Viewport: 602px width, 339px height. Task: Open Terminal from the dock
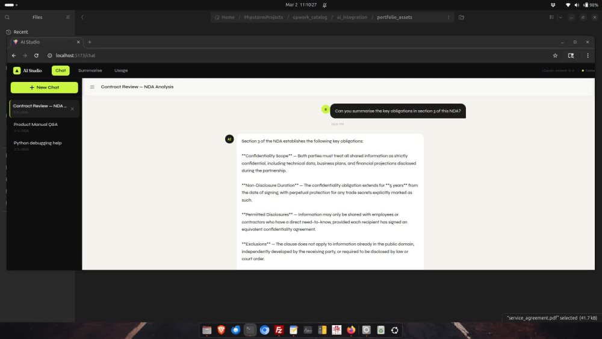coord(250,330)
